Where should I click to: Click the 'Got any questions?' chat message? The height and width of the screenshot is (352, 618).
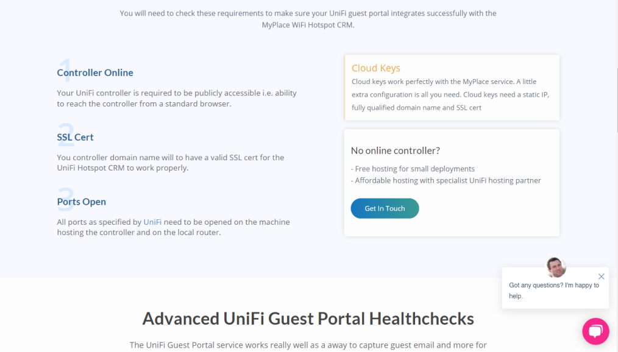click(554, 290)
